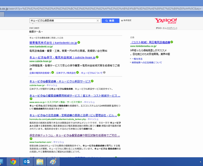Expand the 検索ツール dropdown

tap(36, 32)
